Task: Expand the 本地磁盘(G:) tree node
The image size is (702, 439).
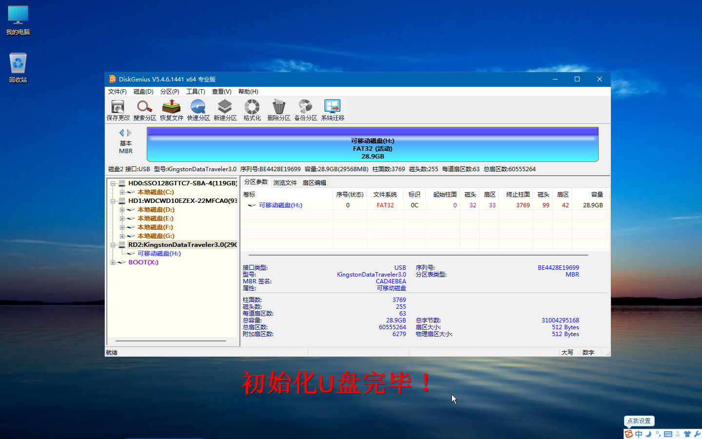Action: pyautogui.click(x=122, y=236)
